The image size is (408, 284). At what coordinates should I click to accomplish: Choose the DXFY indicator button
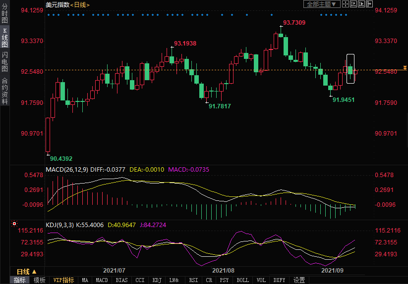tap(279, 280)
